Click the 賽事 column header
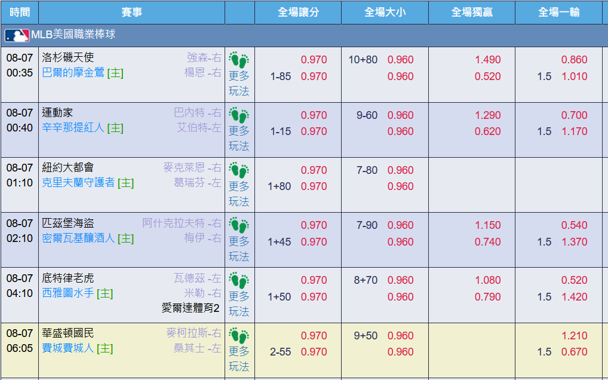Image resolution: width=608 pixels, height=380 pixels. click(x=131, y=13)
